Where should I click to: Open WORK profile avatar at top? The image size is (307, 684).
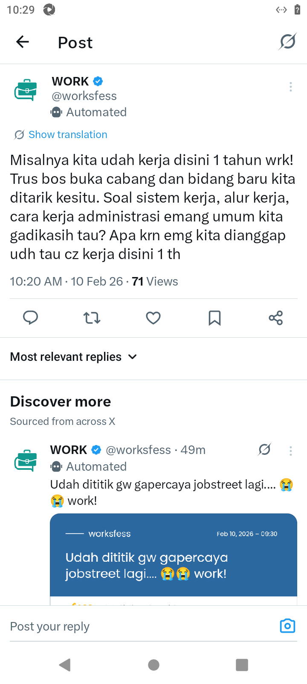click(x=26, y=90)
